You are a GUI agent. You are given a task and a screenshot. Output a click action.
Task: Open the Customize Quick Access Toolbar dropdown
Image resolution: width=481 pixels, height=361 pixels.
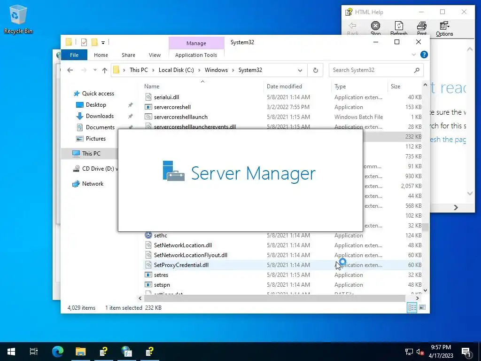tap(103, 43)
